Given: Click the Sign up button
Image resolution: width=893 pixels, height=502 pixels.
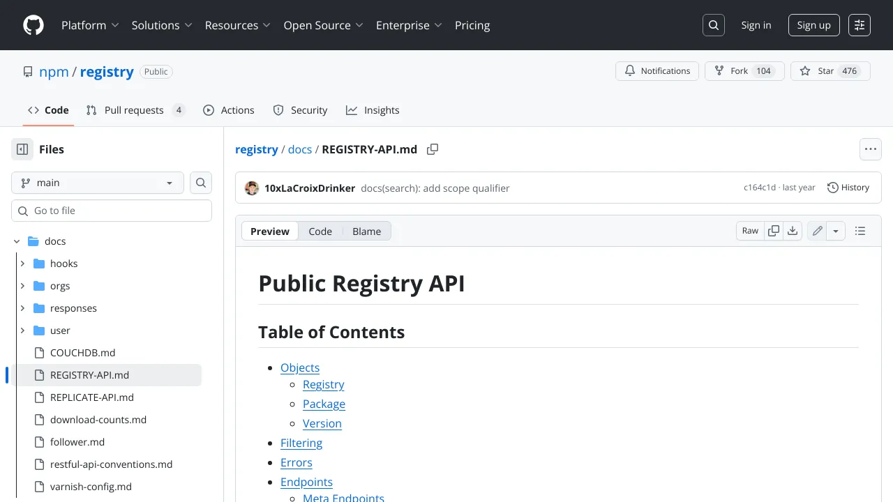Looking at the screenshot, I should pyautogui.click(x=814, y=25).
